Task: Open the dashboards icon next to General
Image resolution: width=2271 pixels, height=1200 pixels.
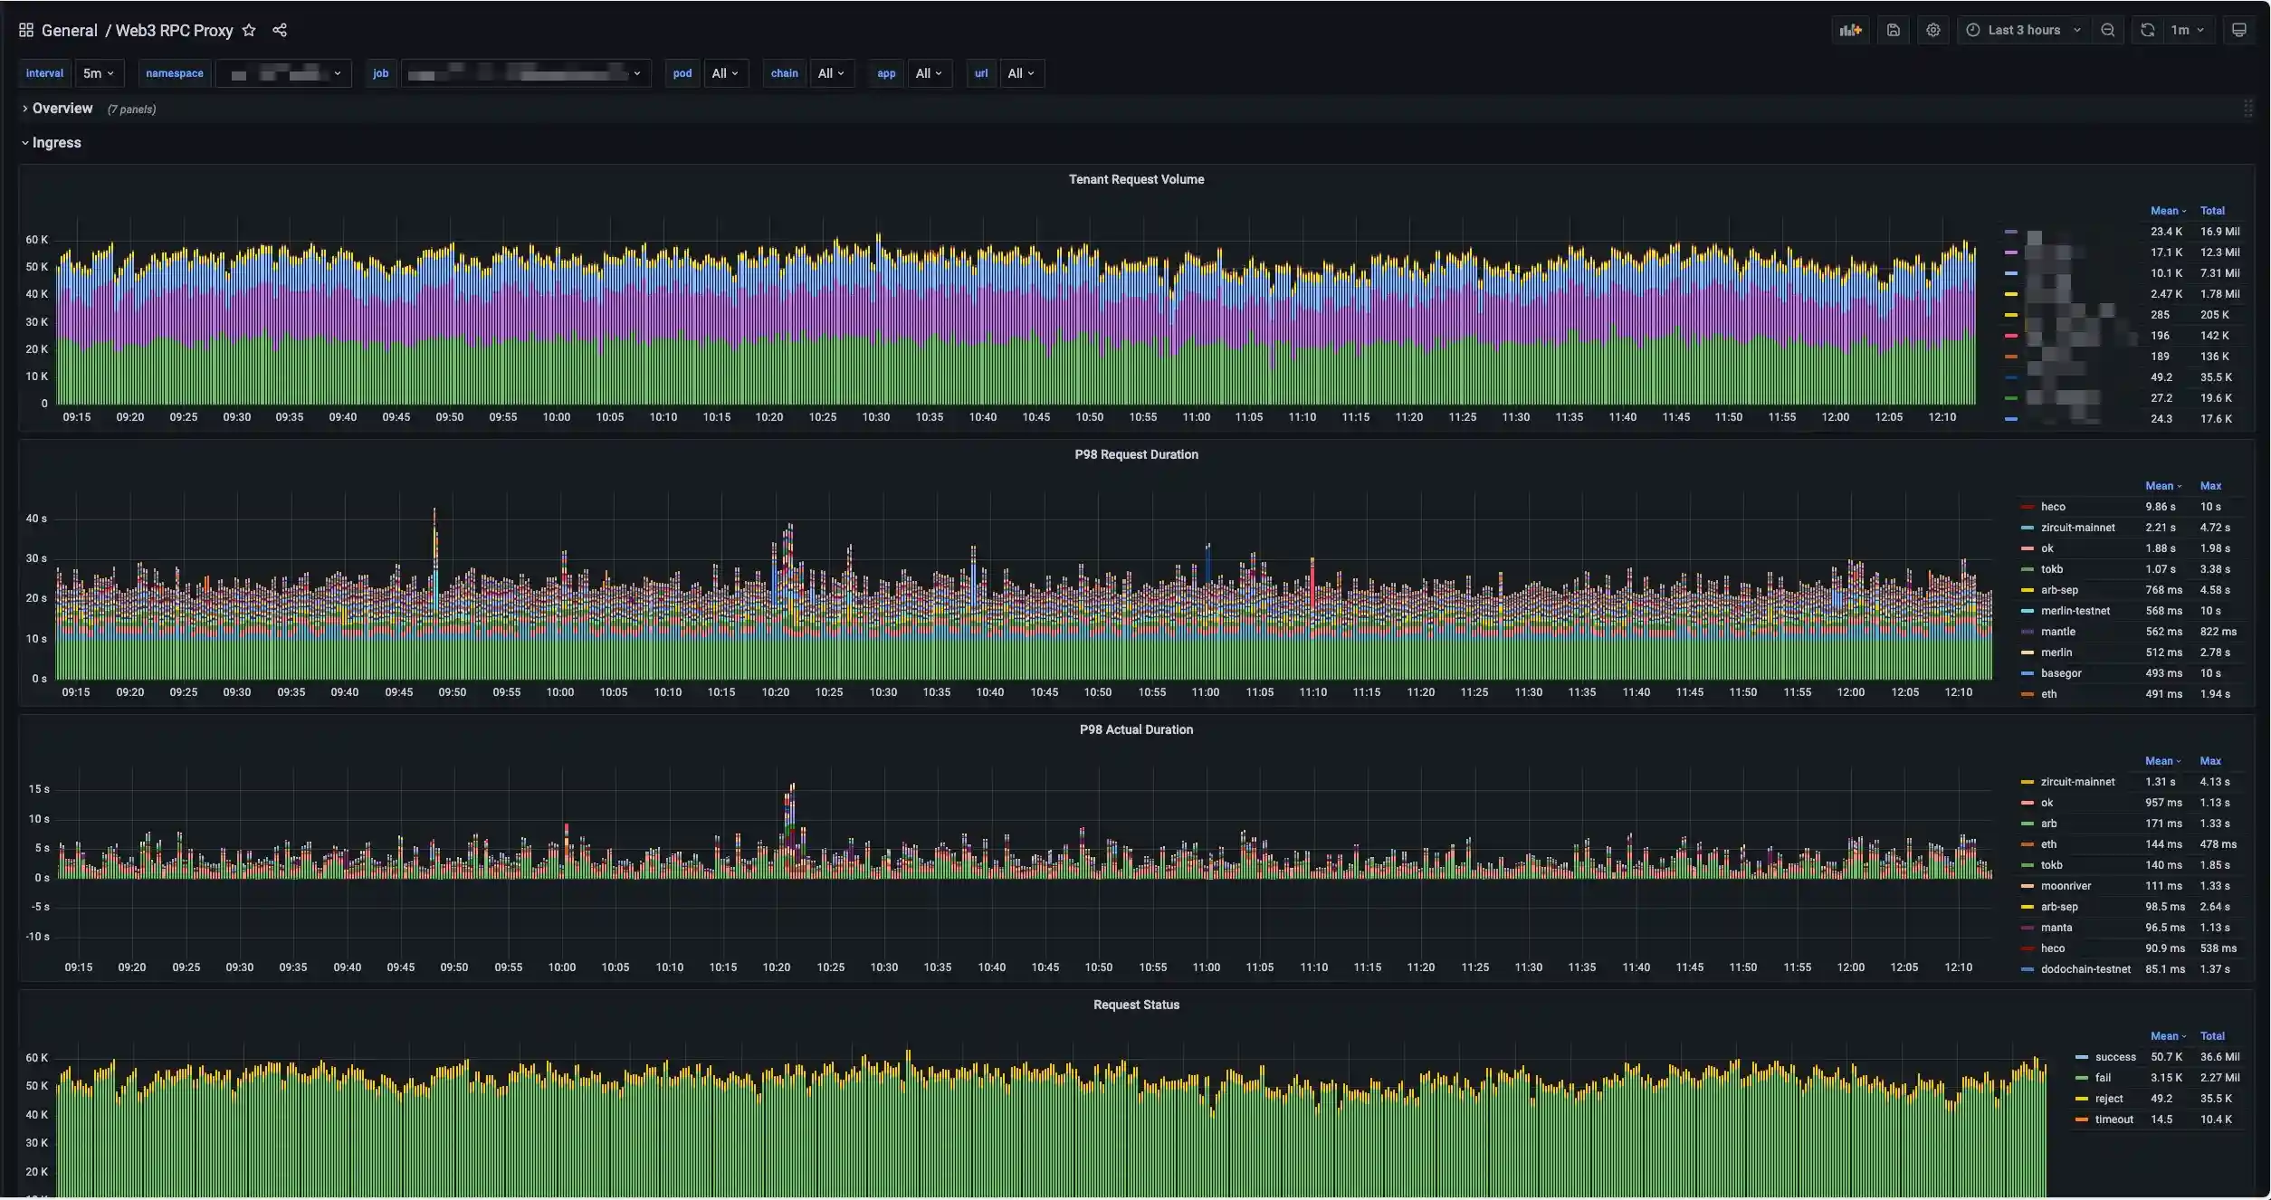Action: click(25, 30)
